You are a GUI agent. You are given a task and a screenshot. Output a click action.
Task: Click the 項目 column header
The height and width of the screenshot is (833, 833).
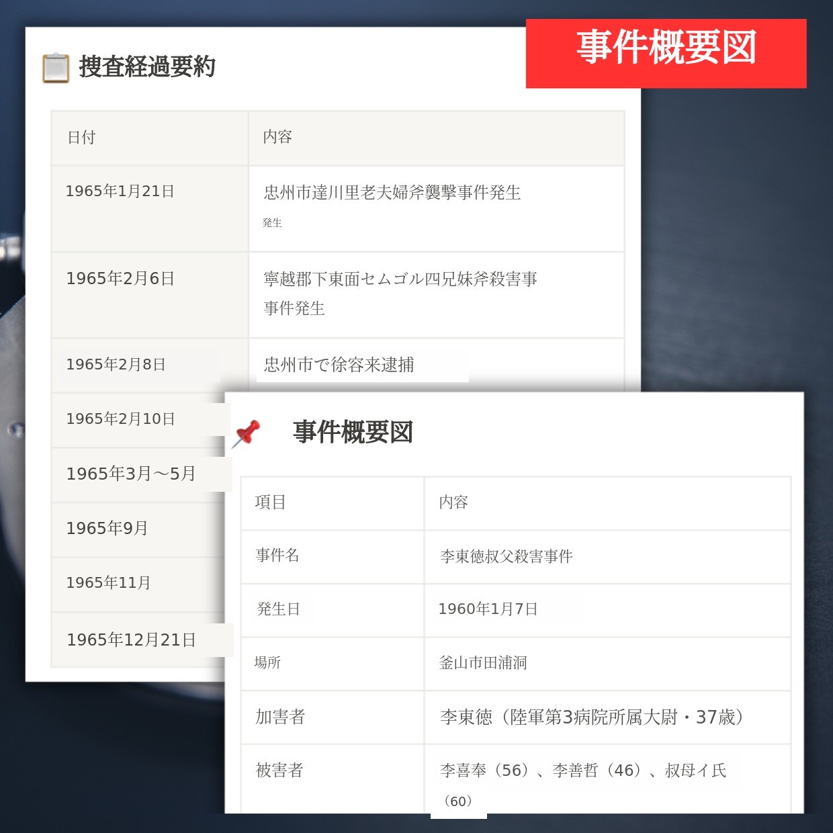tap(271, 502)
